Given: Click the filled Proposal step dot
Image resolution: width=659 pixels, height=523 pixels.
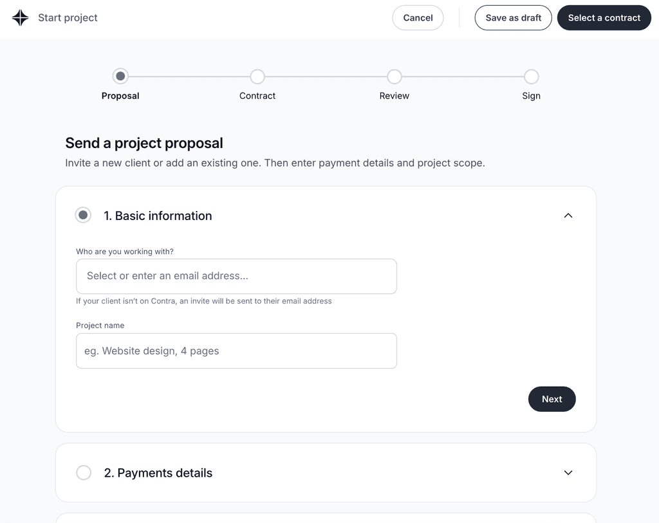Looking at the screenshot, I should coord(120,76).
